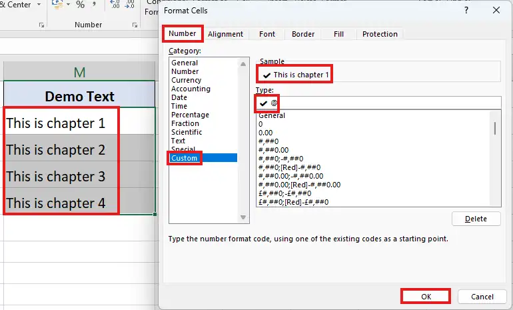The height and width of the screenshot is (310, 513).
Task: Select cell 'This is chapter 3'
Action: pyautogui.click(x=79, y=175)
